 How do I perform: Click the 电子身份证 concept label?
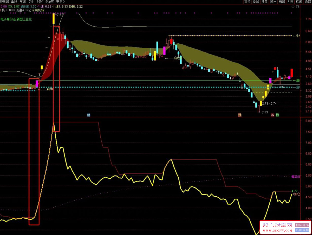pyautogui.click(x=8, y=19)
